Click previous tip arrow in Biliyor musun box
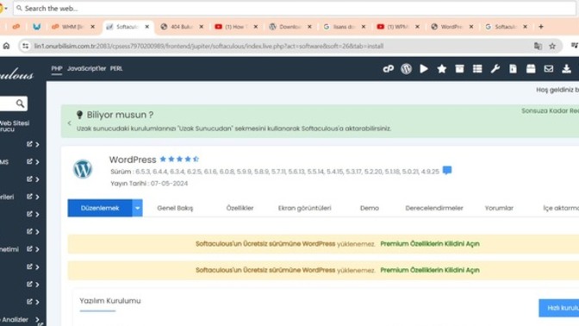This screenshot has height=326, width=579. (x=70, y=123)
